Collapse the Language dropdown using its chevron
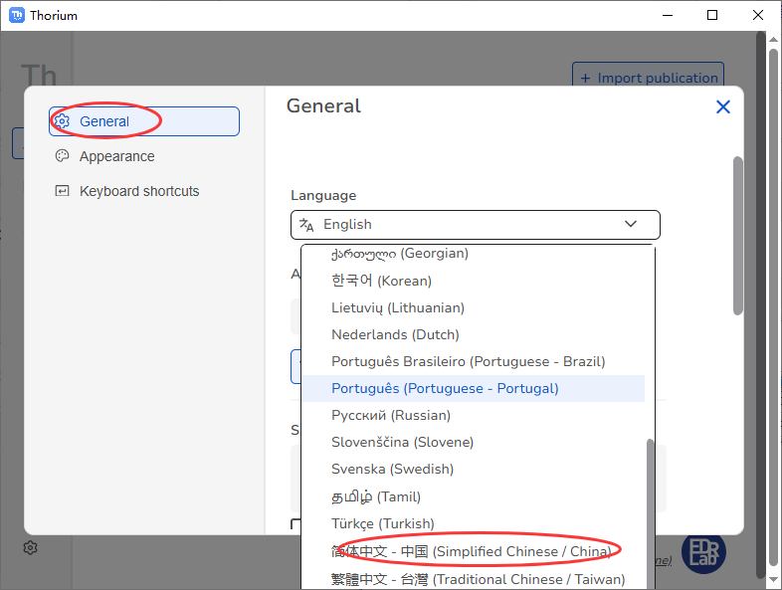Viewport: 782px width, 590px height. coord(631,225)
